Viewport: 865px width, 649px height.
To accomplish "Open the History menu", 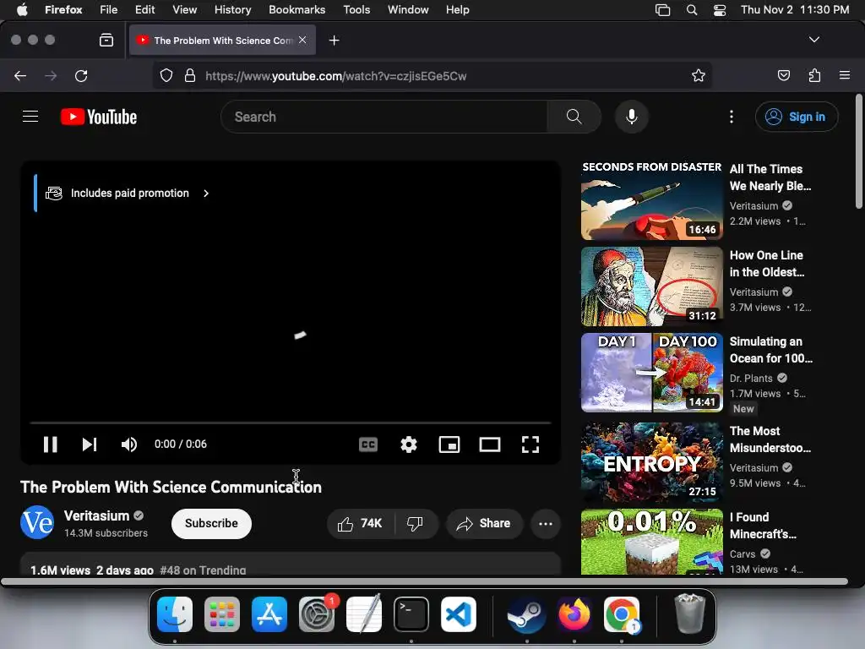I will (x=232, y=9).
